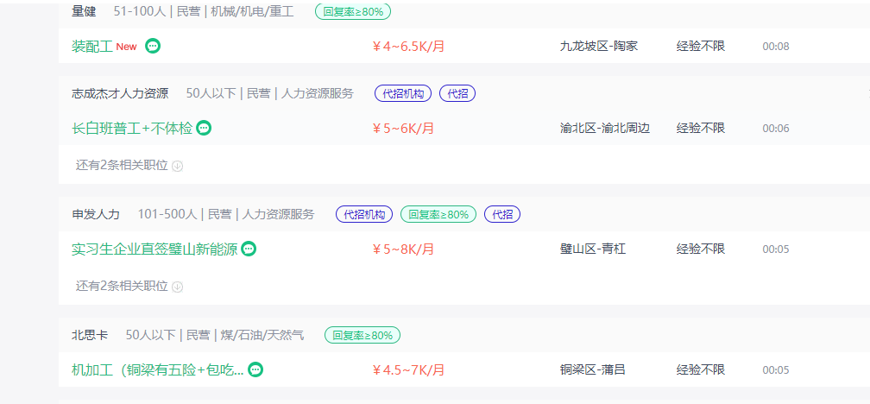
Task: Open chat icon beside 实习生企业直签璧山新能源
Action: click(x=249, y=249)
